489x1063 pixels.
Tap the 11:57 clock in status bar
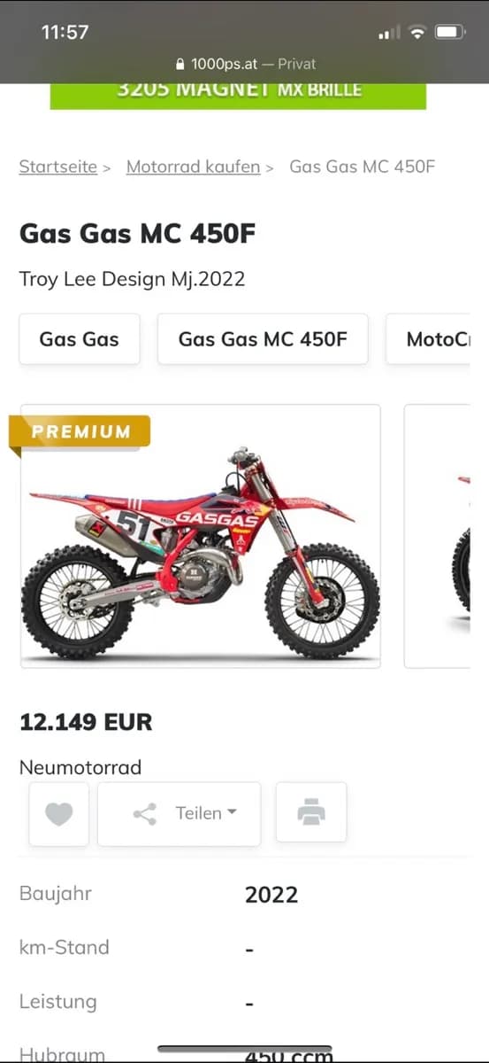click(65, 32)
